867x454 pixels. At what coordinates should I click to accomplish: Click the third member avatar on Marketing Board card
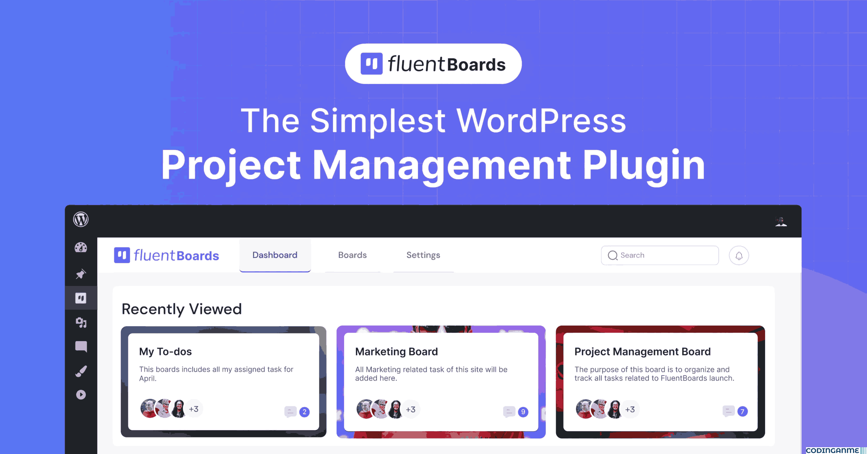click(395, 409)
